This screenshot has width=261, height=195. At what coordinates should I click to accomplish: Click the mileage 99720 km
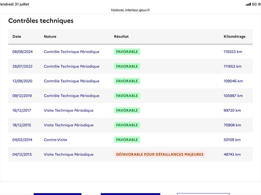coord(232,110)
